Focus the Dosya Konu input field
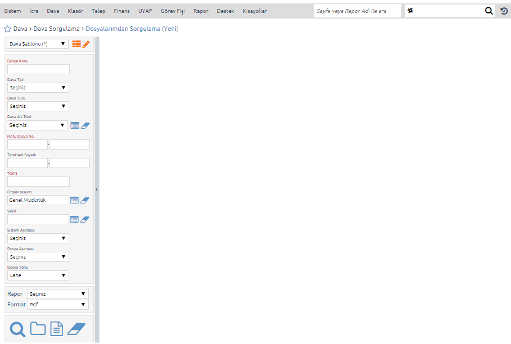511x344 pixels. click(x=38, y=69)
